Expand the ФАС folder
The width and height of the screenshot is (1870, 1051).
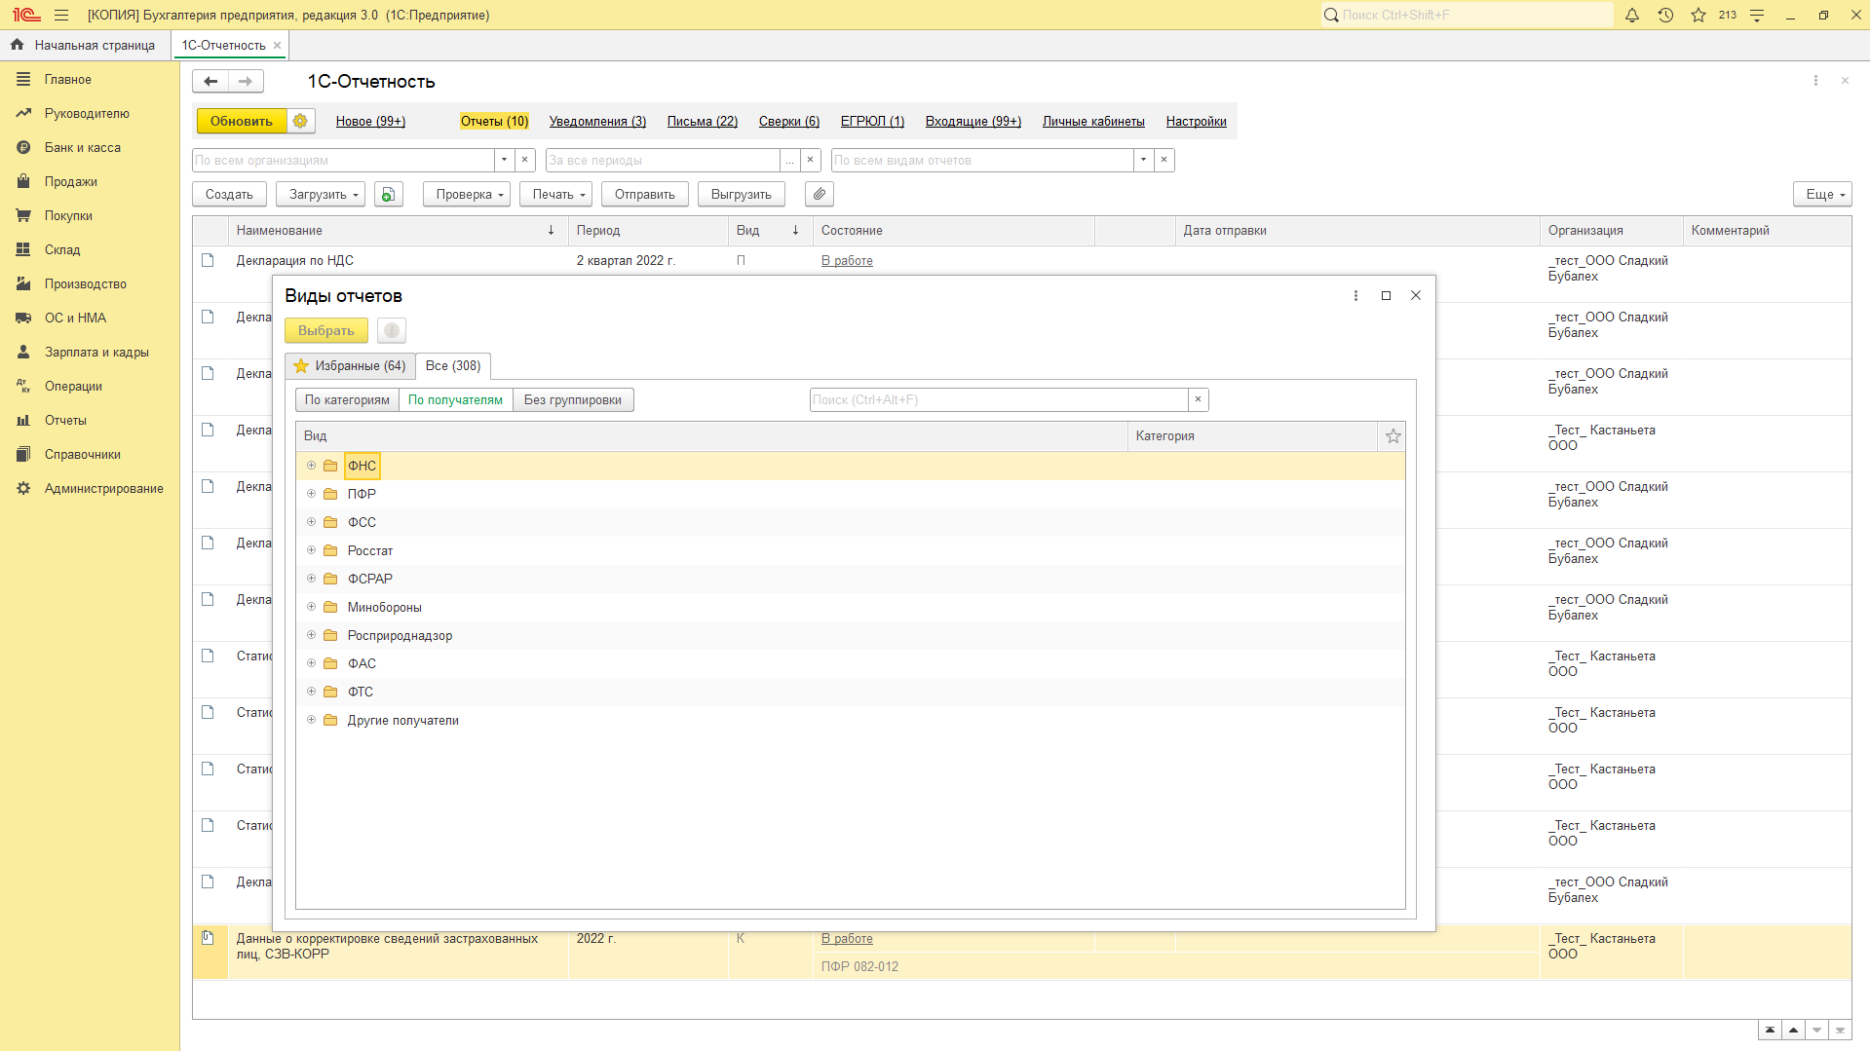[x=312, y=663]
